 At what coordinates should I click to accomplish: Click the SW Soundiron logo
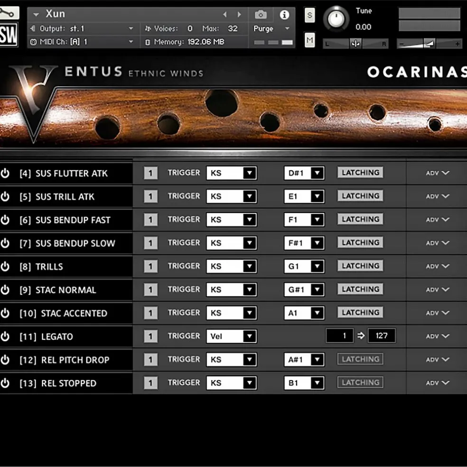9,35
